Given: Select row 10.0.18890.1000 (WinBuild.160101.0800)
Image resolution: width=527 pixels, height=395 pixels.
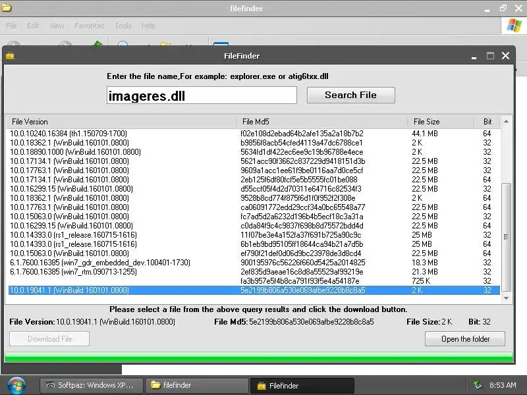Looking at the screenshot, I should pyautogui.click(x=254, y=152).
